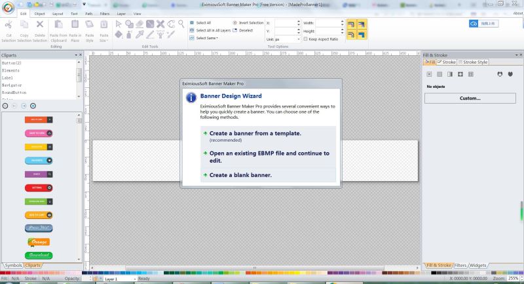Switch to the Symbols tab
Image resolution: width=524 pixels, height=284 pixels.
pyautogui.click(x=13, y=265)
